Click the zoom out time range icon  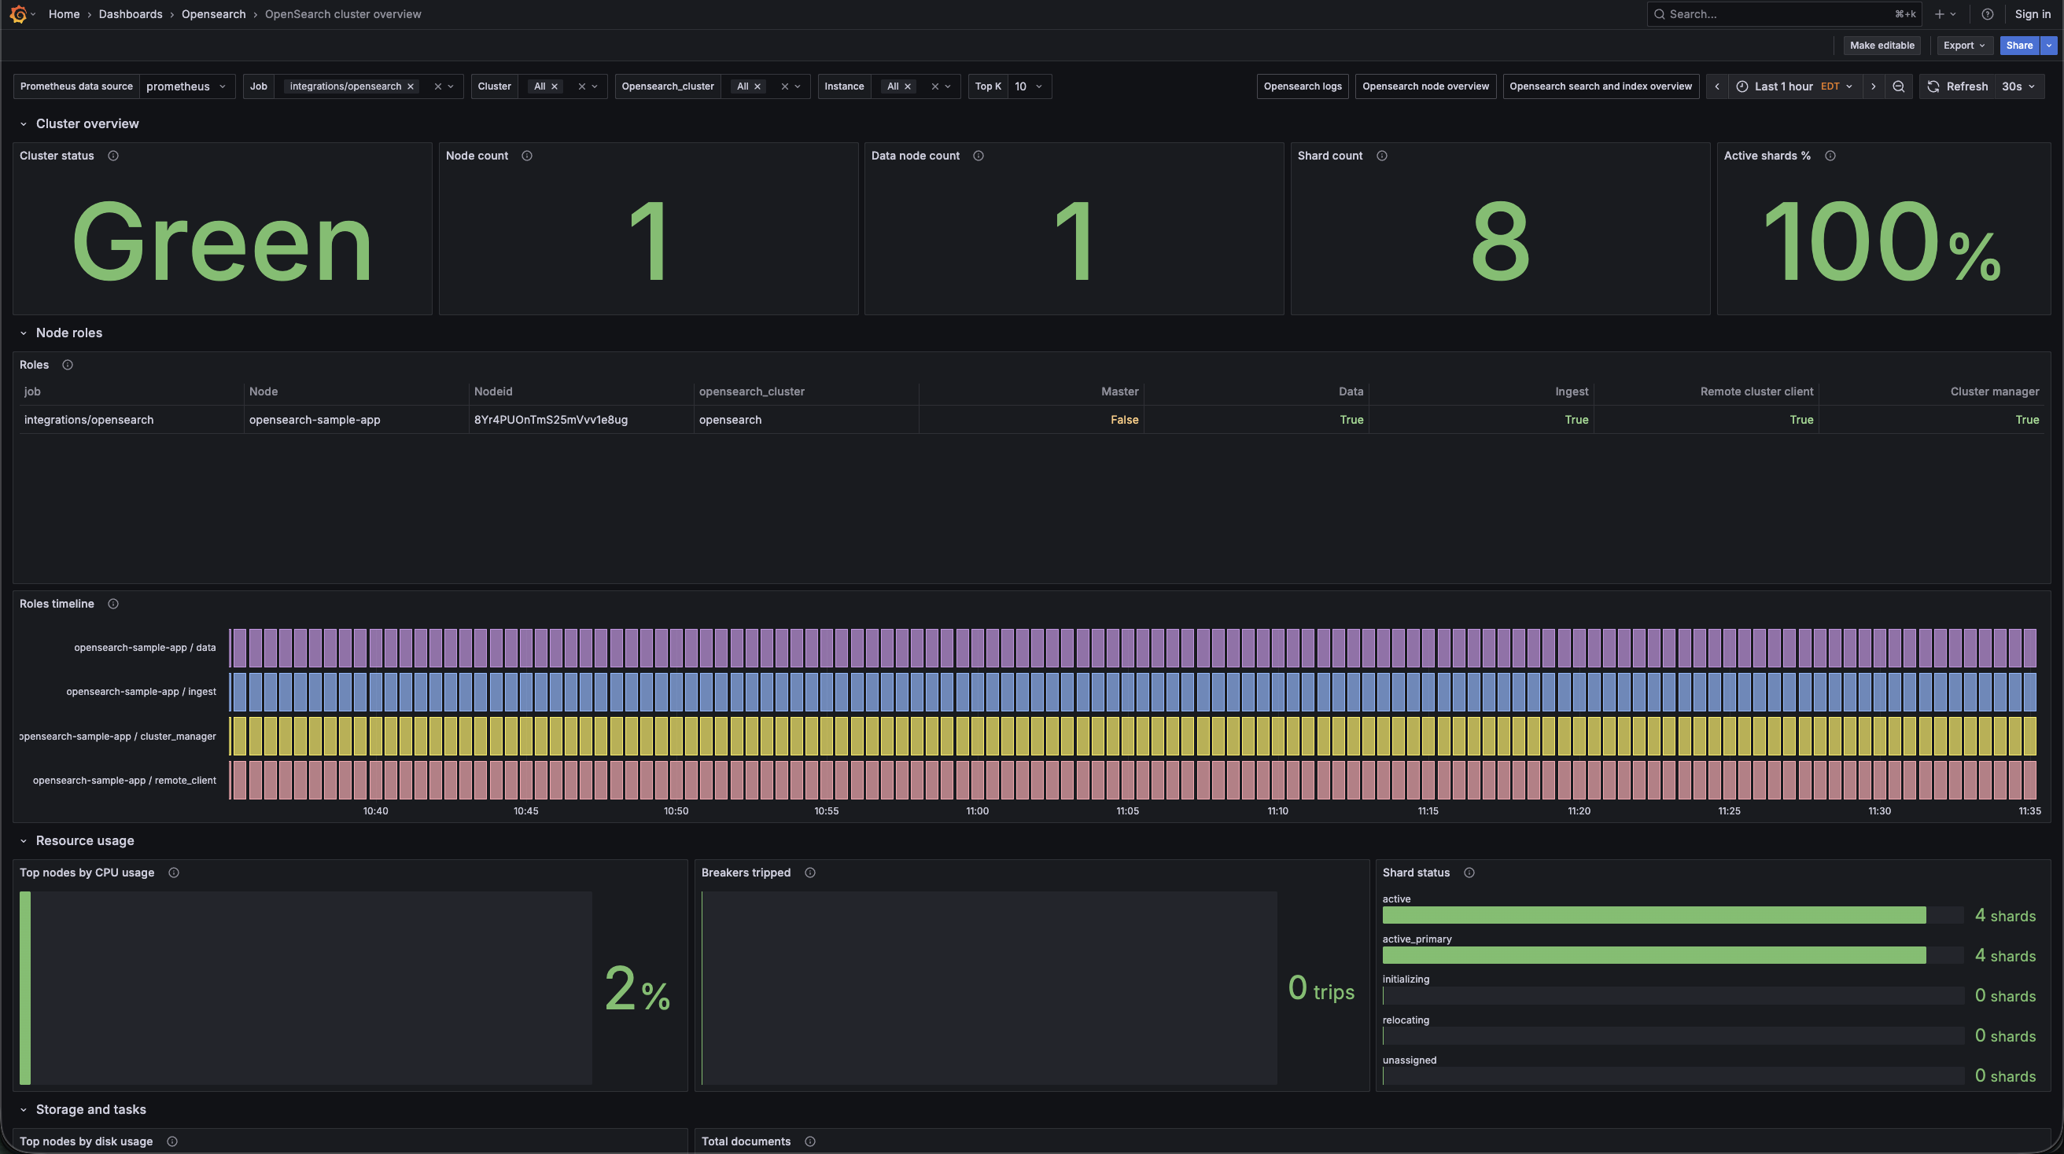(x=1898, y=86)
